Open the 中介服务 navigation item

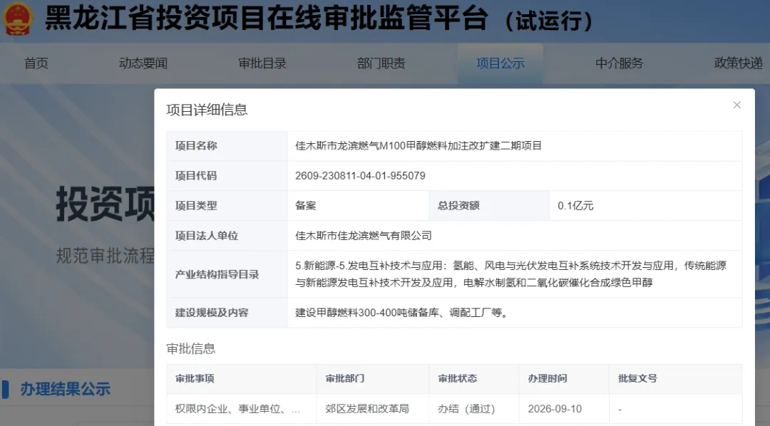620,63
